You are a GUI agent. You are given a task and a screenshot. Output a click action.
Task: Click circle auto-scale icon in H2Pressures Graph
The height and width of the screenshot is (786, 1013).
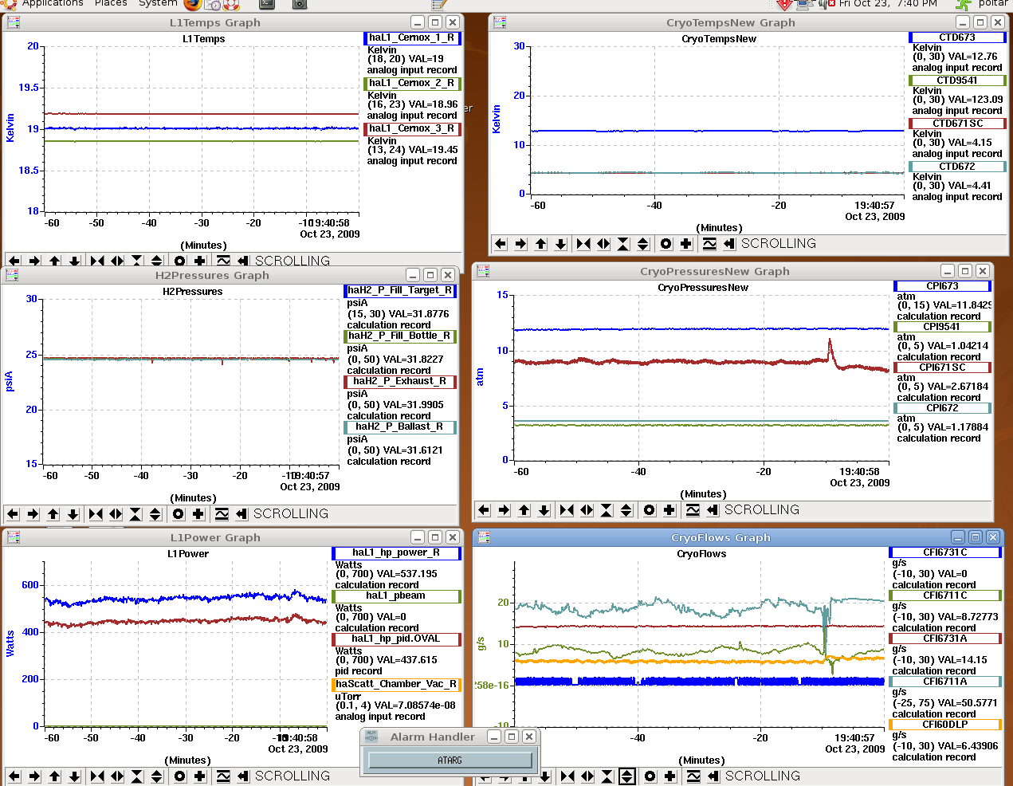coord(179,514)
